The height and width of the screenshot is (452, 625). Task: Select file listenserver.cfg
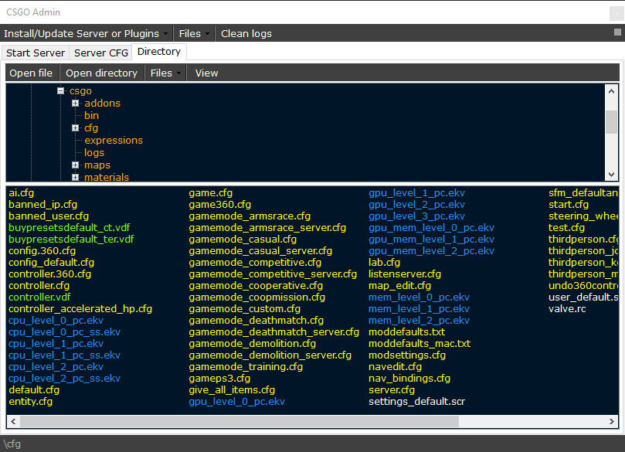pyautogui.click(x=405, y=274)
